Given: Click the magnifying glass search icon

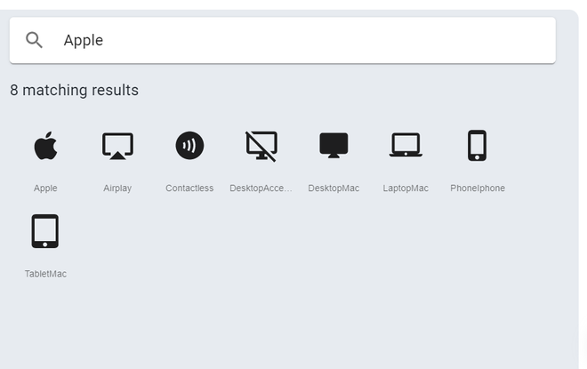Looking at the screenshot, I should pos(34,40).
